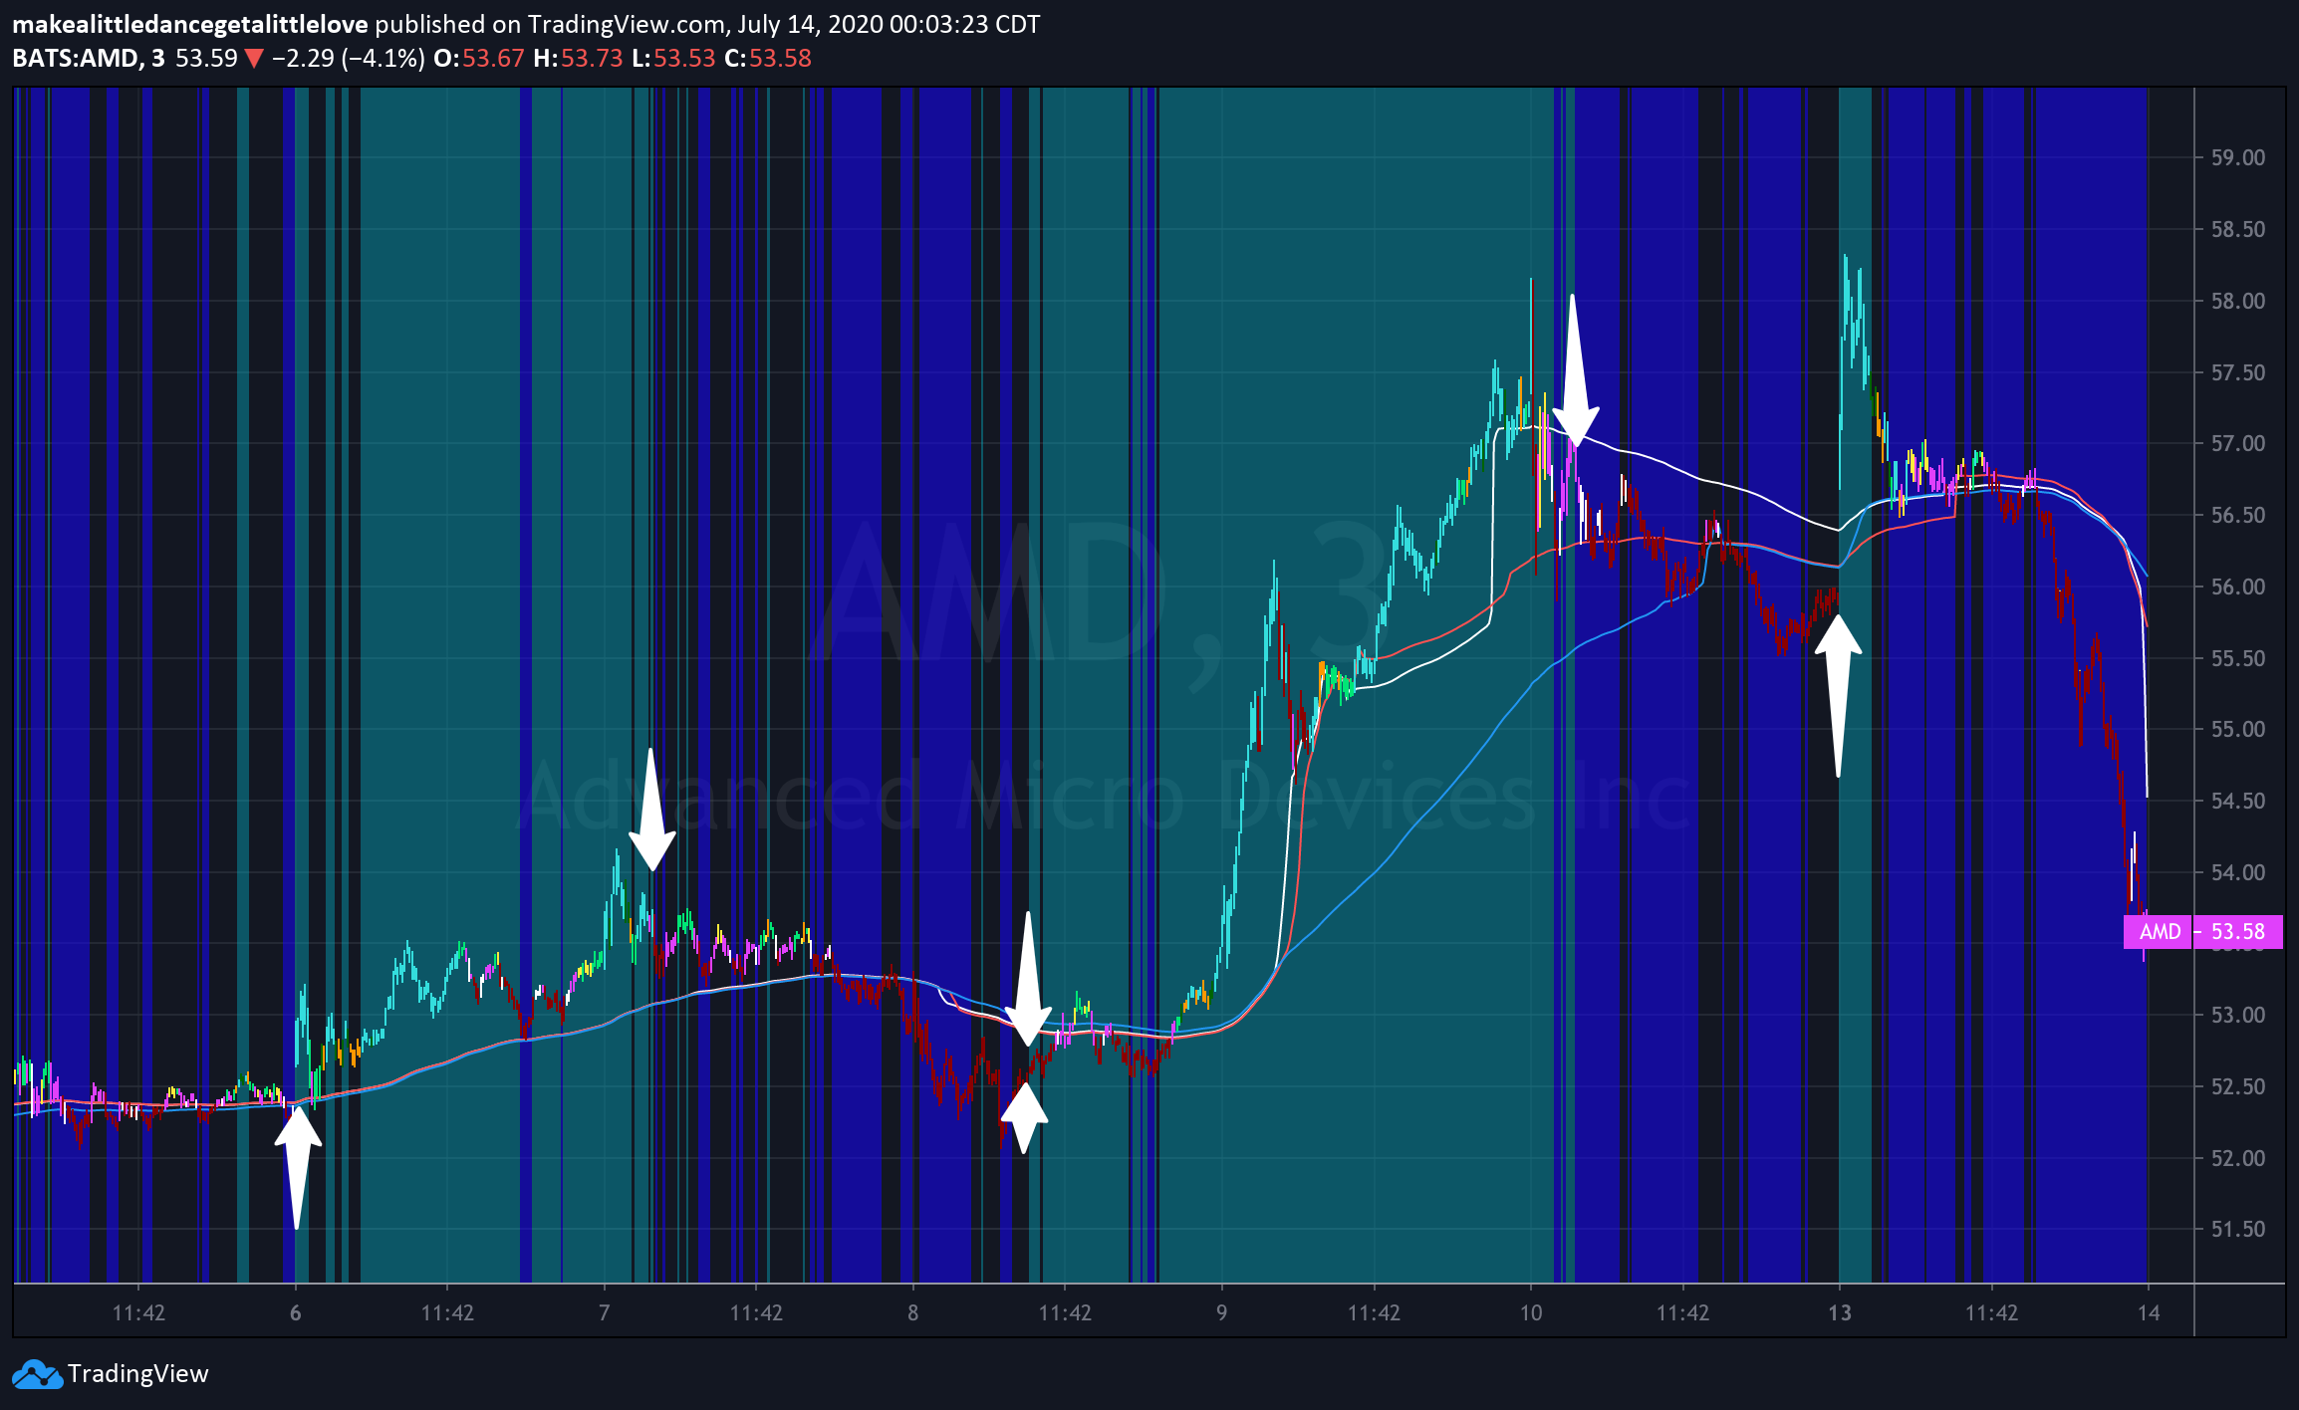The image size is (2299, 1410).
Task: Click the close value C:53.58
Action: (768, 58)
